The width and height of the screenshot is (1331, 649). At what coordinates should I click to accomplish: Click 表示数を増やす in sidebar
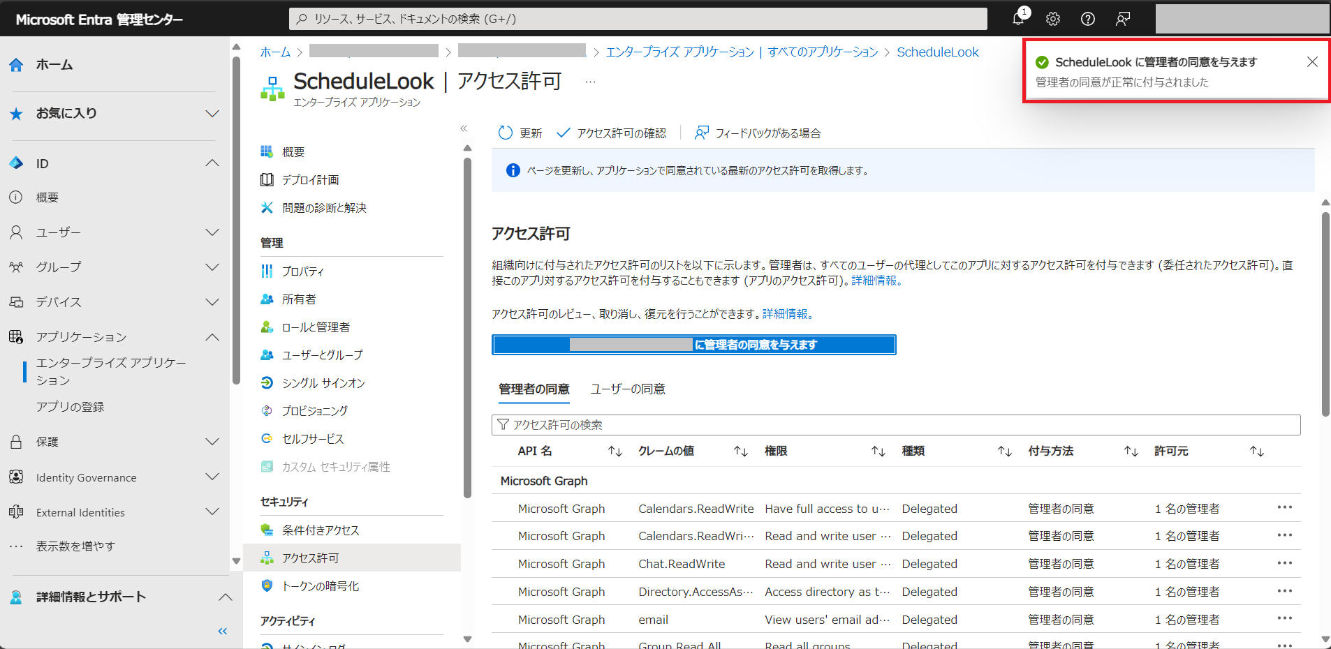click(75, 546)
